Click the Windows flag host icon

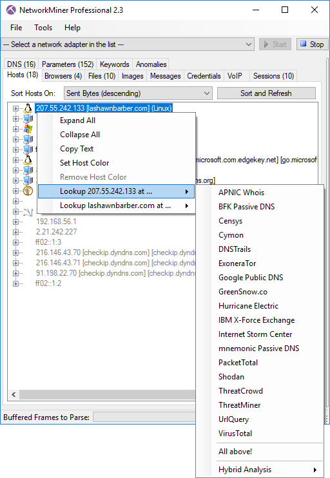(x=28, y=129)
